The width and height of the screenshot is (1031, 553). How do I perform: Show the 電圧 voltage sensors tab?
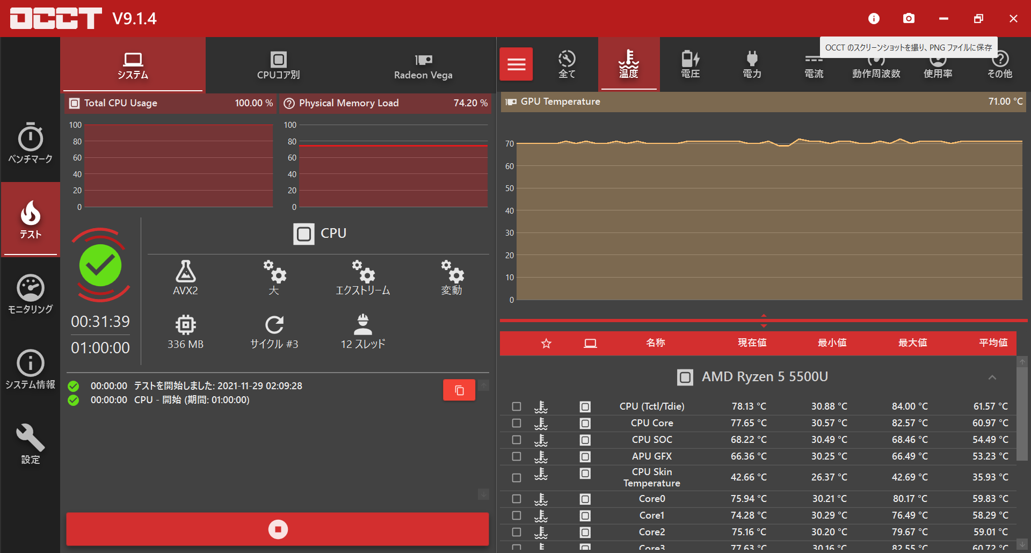click(x=691, y=64)
